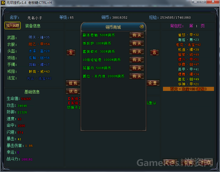Buy 套装碎片 for 300W coins
The width and height of the screenshot is (220, 172).
136,51
